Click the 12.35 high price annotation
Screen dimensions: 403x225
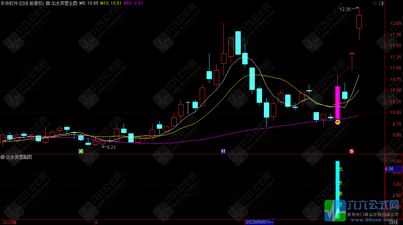coord(345,9)
